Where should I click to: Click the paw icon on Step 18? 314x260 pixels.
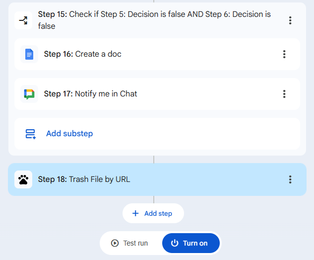click(x=23, y=179)
